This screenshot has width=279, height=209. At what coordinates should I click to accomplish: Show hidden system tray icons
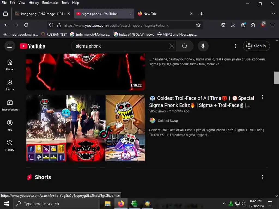tap(224, 204)
